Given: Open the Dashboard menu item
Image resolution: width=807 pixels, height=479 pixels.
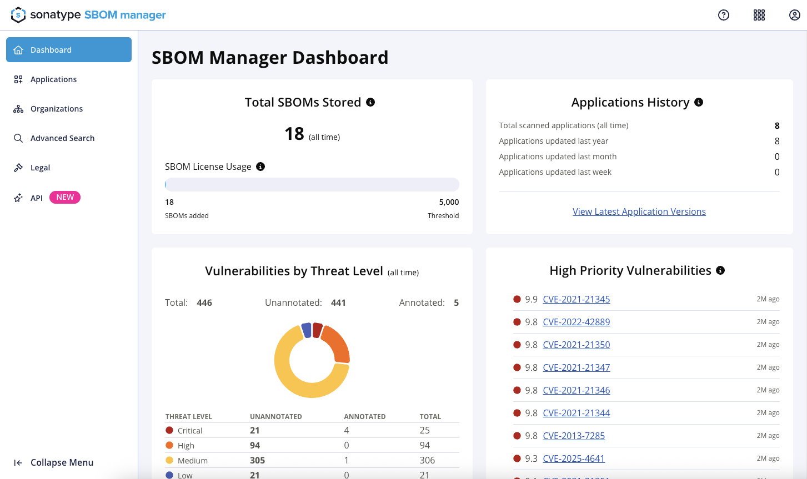Looking at the screenshot, I should click(69, 50).
